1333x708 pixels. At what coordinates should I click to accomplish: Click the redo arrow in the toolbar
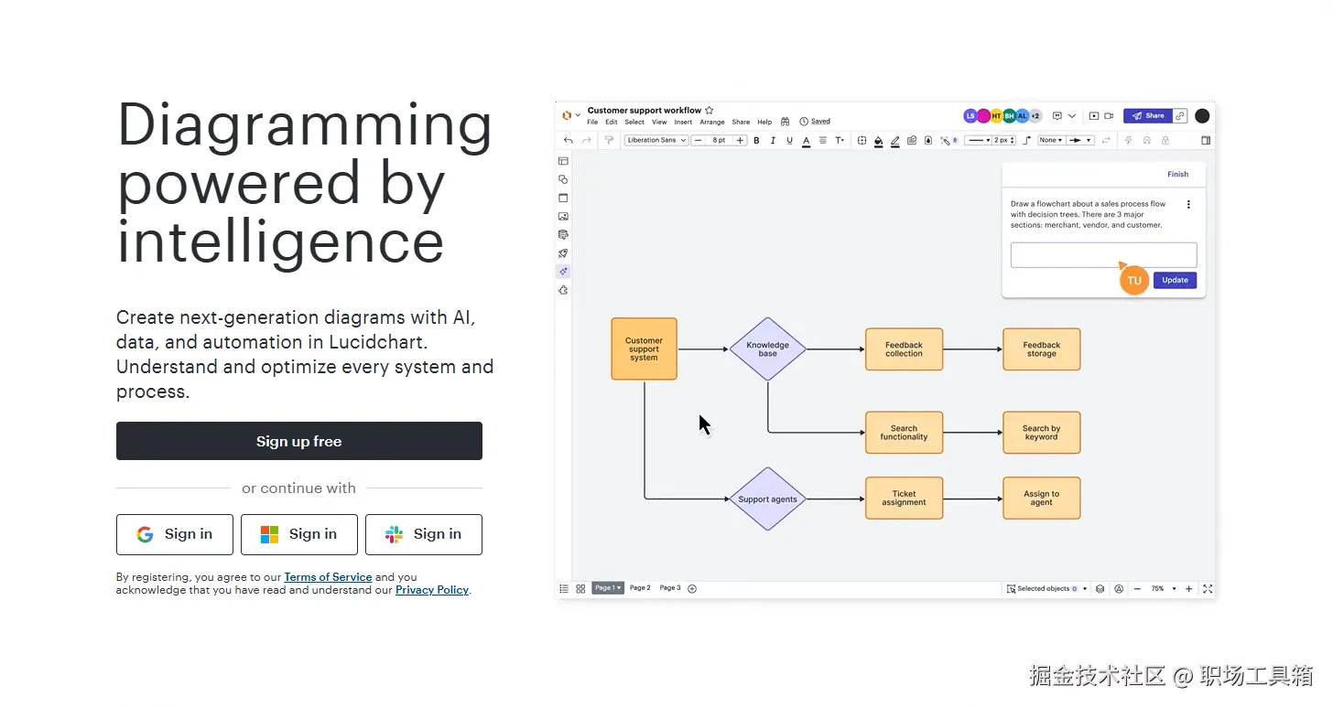587,140
